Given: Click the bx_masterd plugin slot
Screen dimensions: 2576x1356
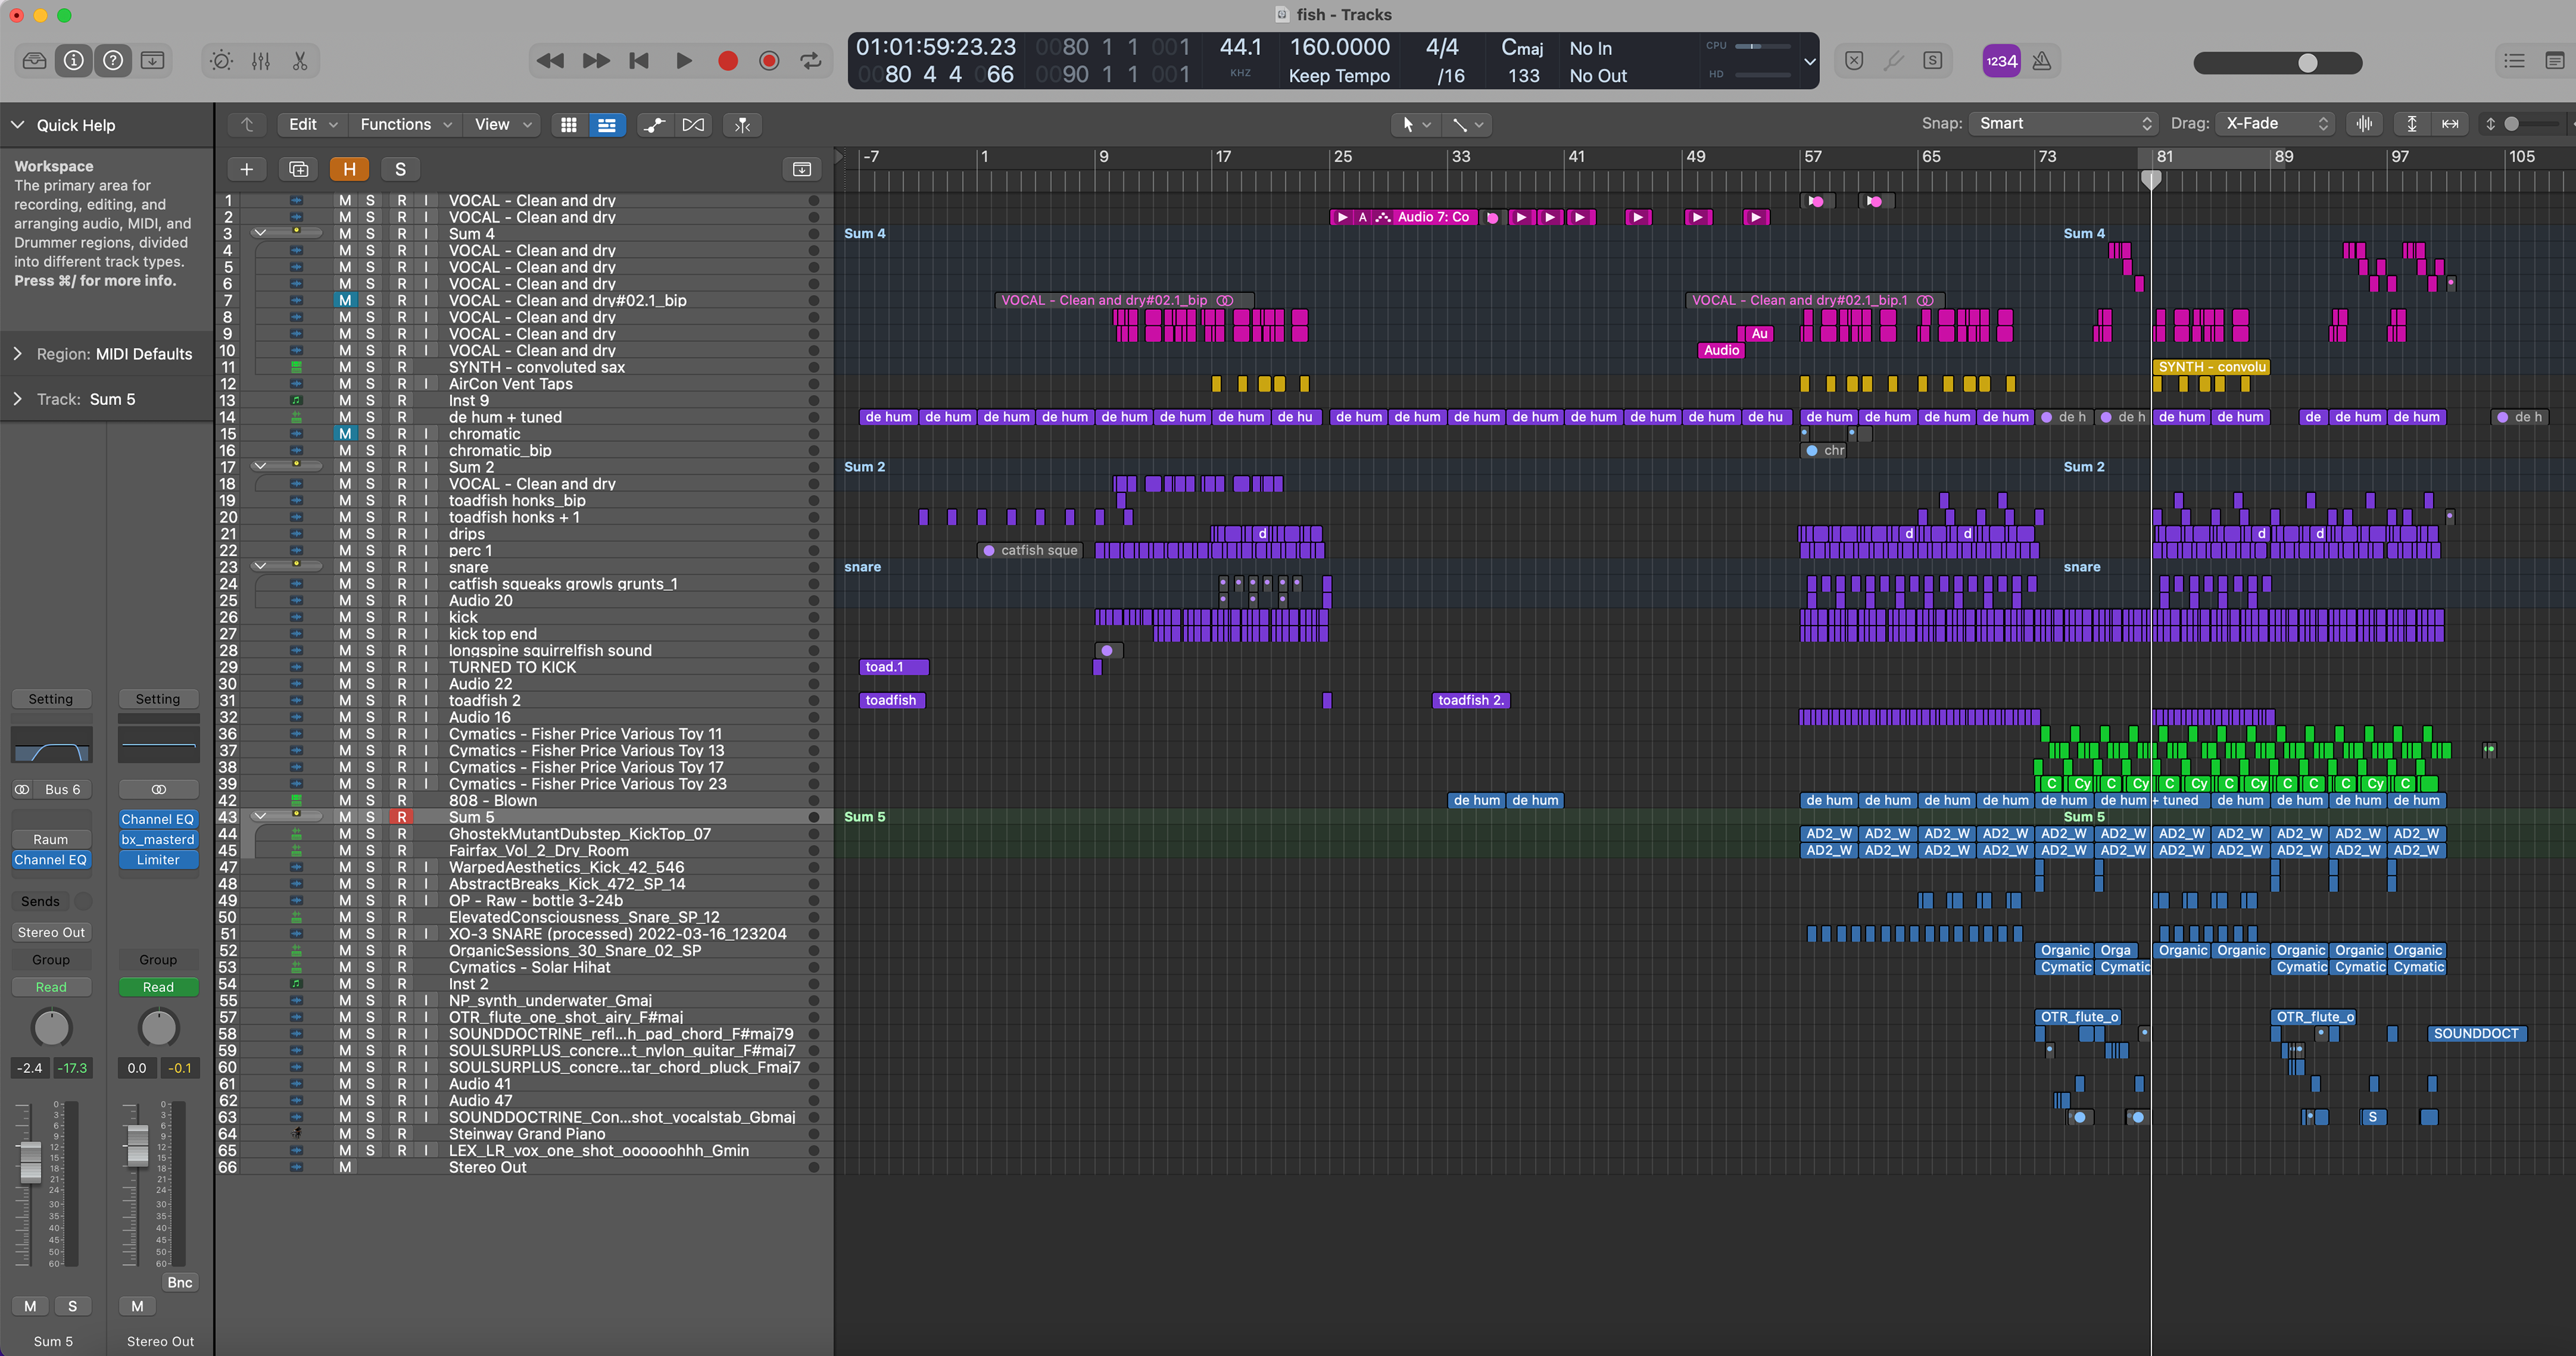Looking at the screenshot, I should pos(158,839).
